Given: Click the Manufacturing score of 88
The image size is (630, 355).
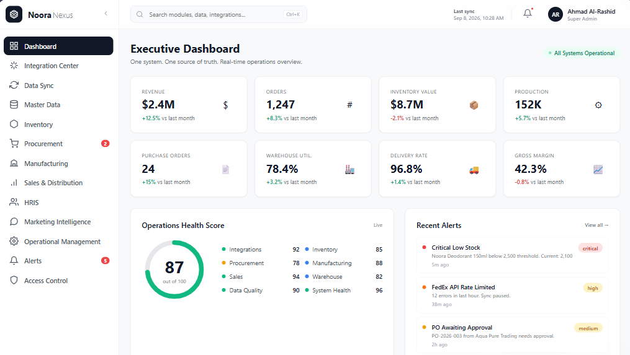Looking at the screenshot, I should click(379, 263).
